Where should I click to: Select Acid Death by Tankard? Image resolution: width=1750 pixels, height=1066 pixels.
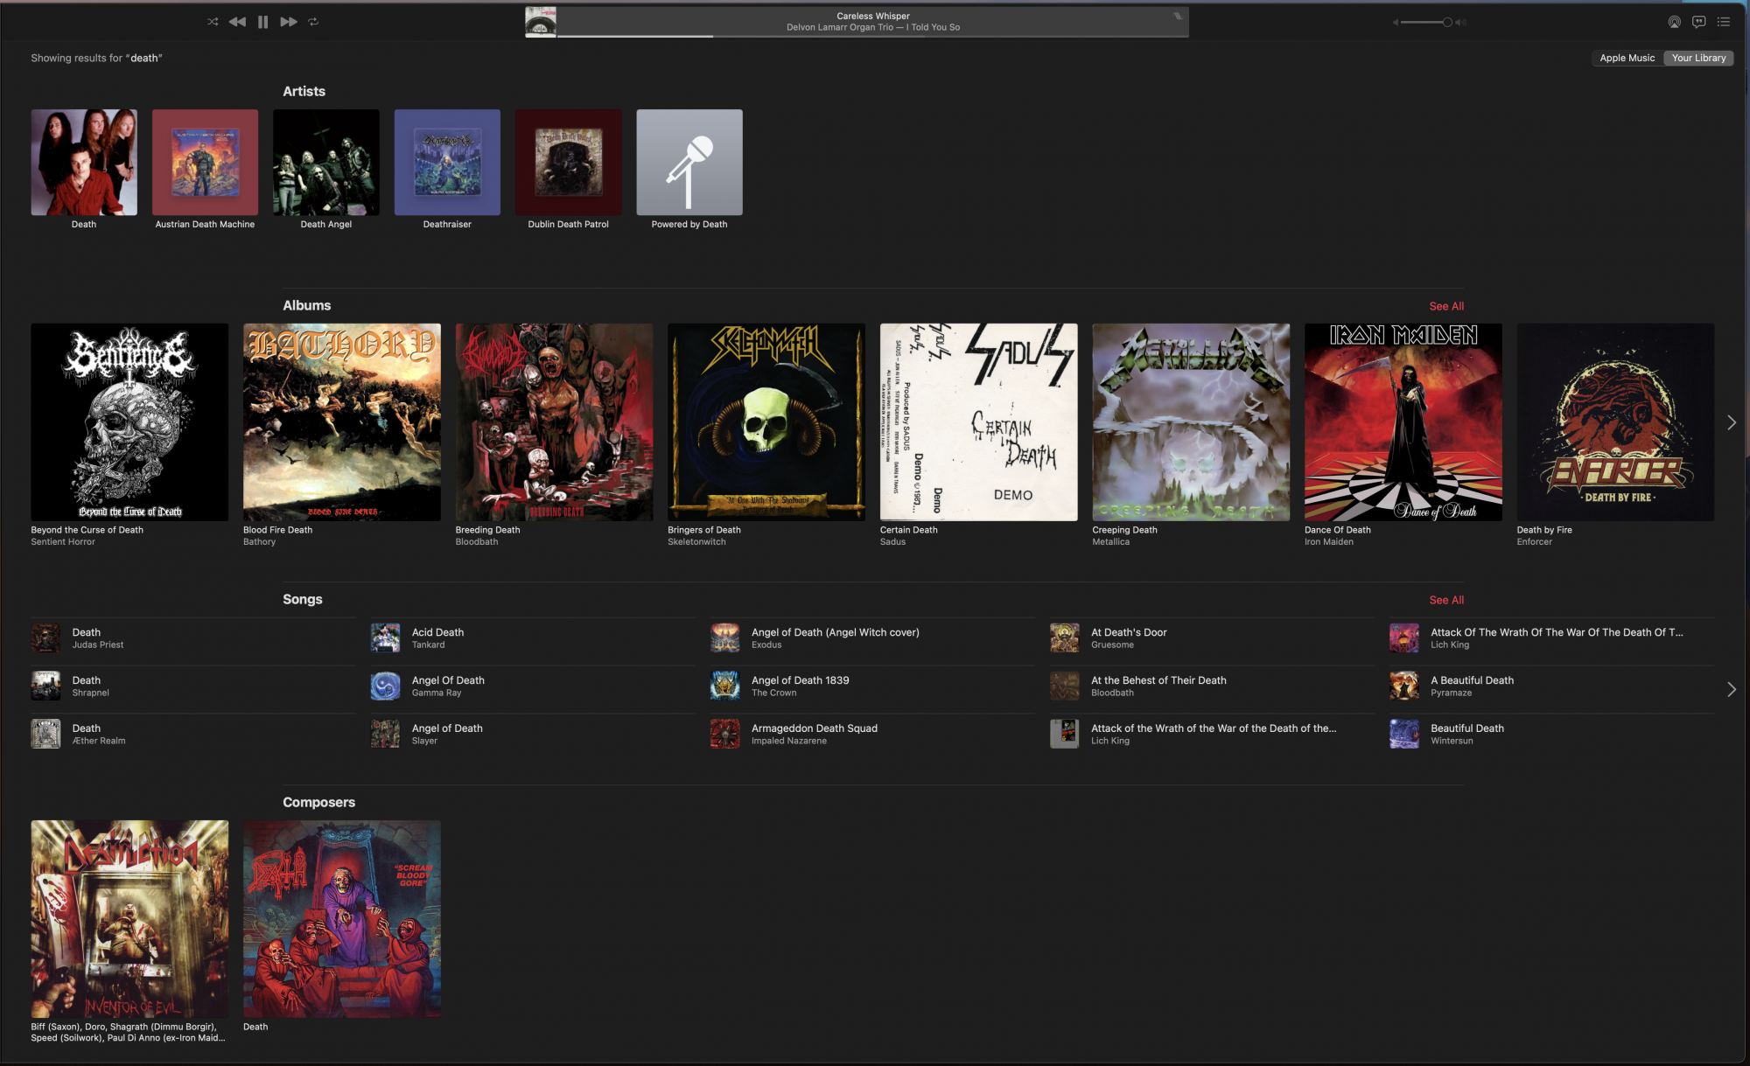(533, 638)
